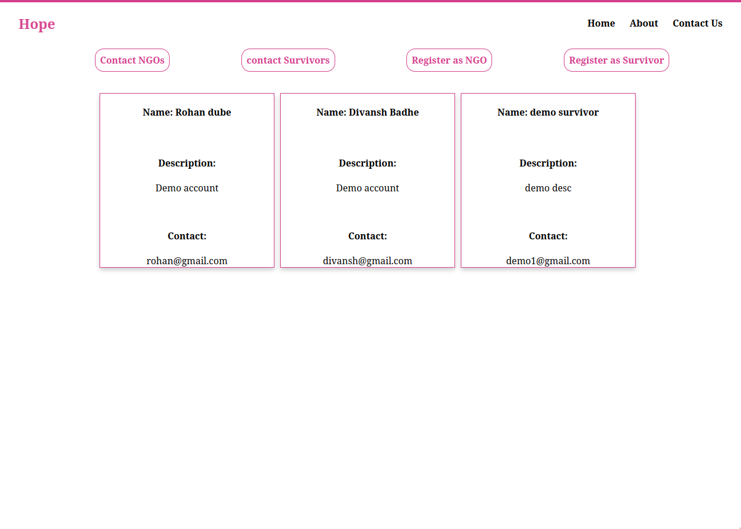Click the email divansh@gmail.com
This screenshot has width=741, height=529.
[x=368, y=261]
